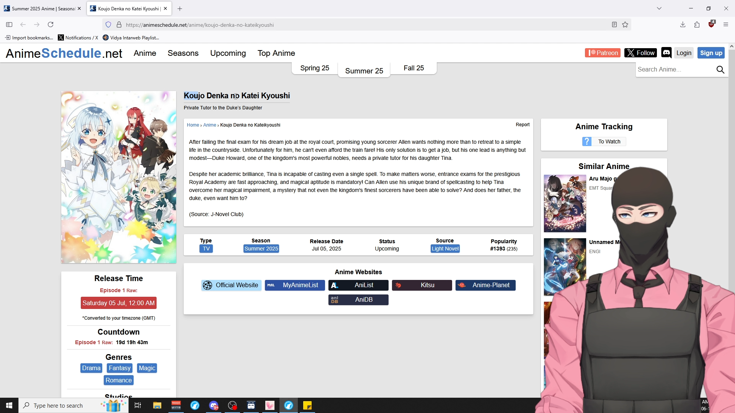
Task: Open the Kitsu link
Action: 422,285
